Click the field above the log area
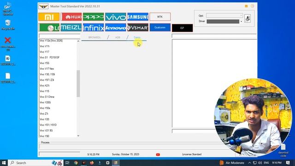The width and height of the screenshot is (295, 166). [x=214, y=36]
